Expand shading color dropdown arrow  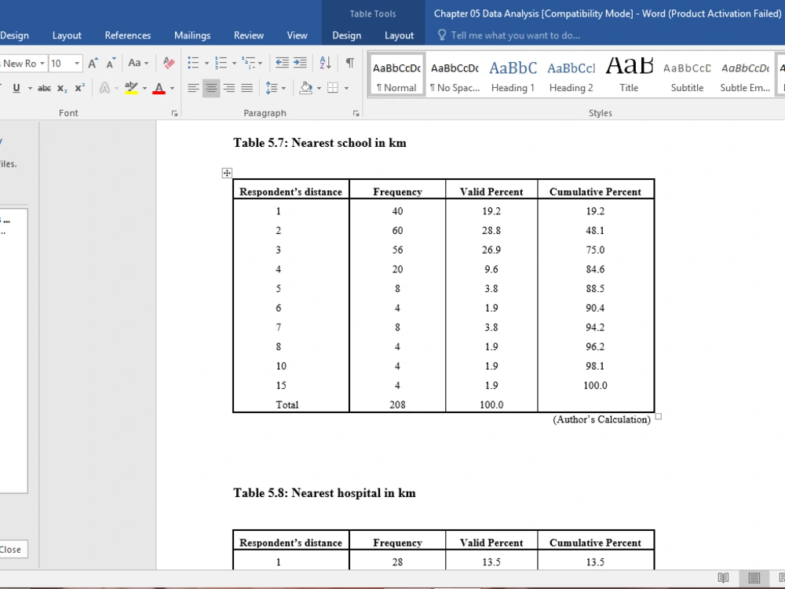(319, 89)
